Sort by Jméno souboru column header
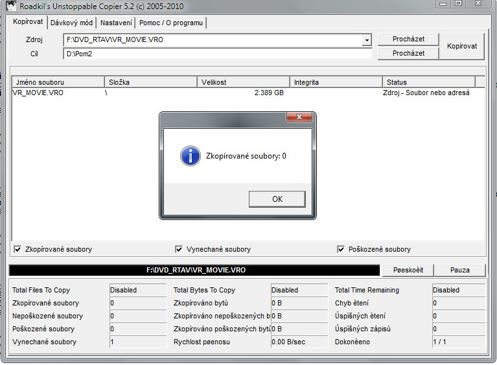Viewport: 497px width, 365px height. pyautogui.click(x=58, y=82)
